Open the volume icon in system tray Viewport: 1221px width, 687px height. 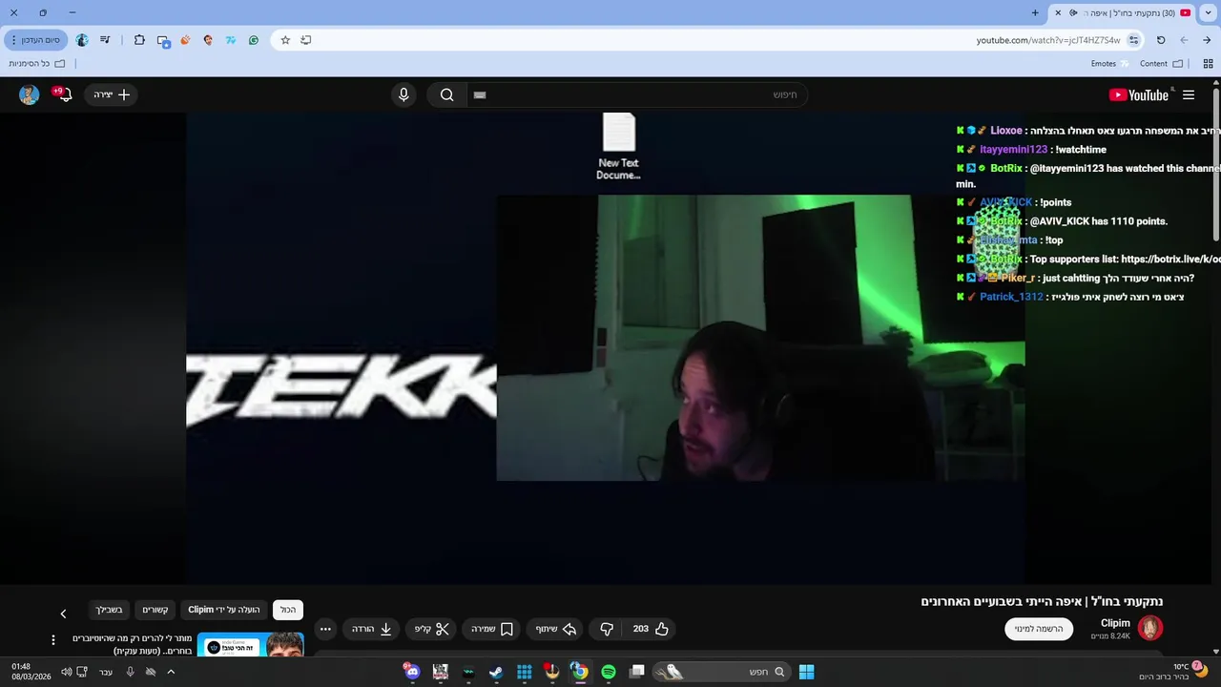[66, 672]
